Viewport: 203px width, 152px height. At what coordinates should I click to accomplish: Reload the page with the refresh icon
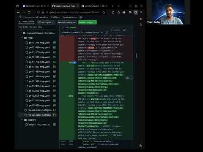[29, 12]
